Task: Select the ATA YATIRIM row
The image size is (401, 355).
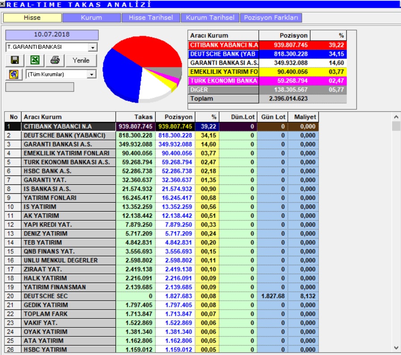Action: [x=162, y=341]
